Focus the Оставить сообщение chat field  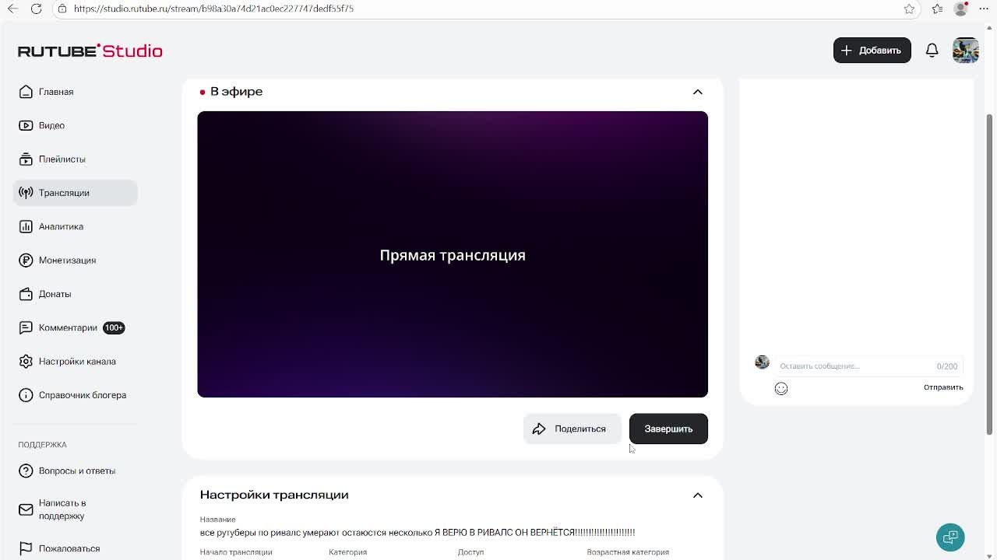tap(857, 366)
